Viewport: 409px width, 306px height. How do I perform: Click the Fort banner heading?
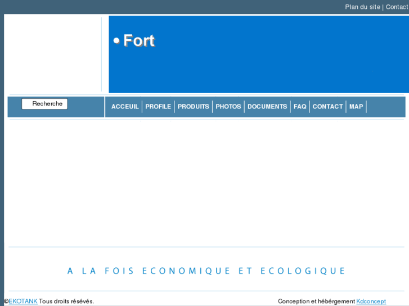(139, 40)
